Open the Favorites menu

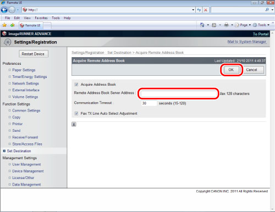[41, 18]
